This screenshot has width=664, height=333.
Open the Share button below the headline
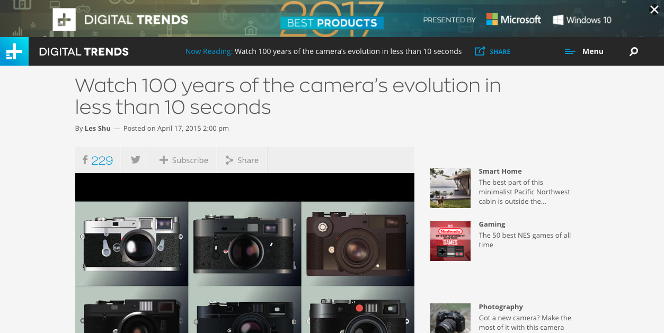click(x=242, y=160)
